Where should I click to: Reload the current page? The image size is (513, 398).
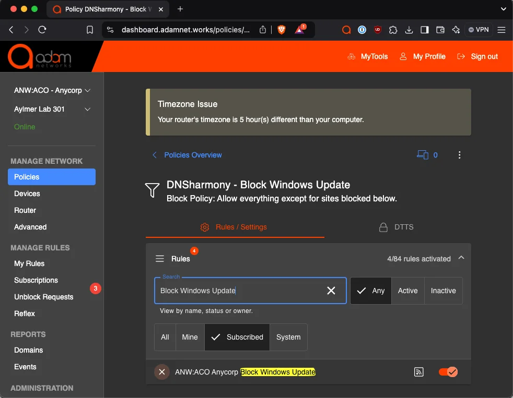[42, 30]
